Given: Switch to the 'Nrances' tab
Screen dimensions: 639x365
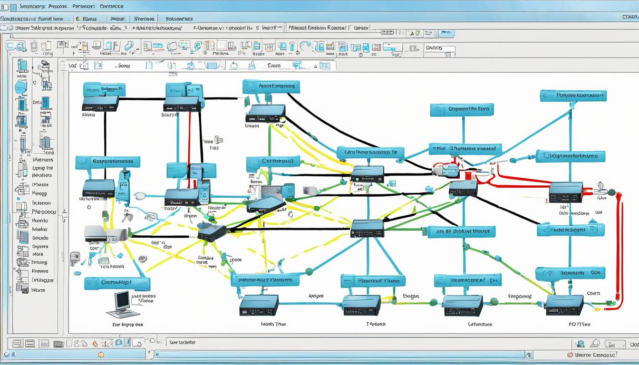Looking at the screenshot, I should tap(144, 19).
